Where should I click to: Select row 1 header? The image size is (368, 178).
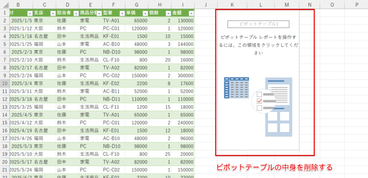coord(5,13)
